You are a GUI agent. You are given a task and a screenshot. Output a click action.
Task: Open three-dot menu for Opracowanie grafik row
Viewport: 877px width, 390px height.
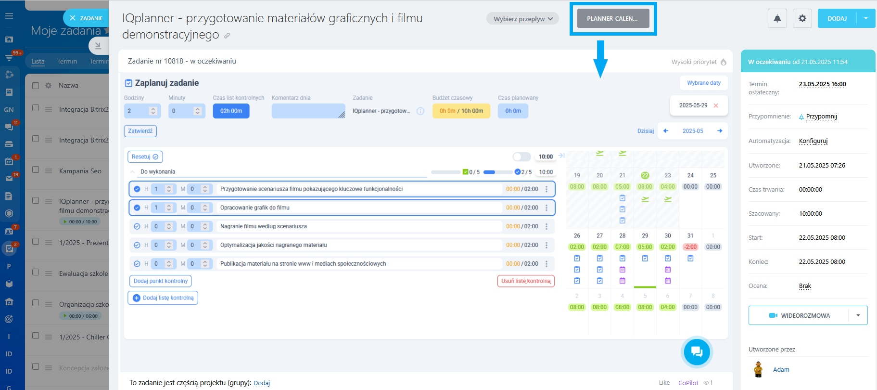(547, 208)
